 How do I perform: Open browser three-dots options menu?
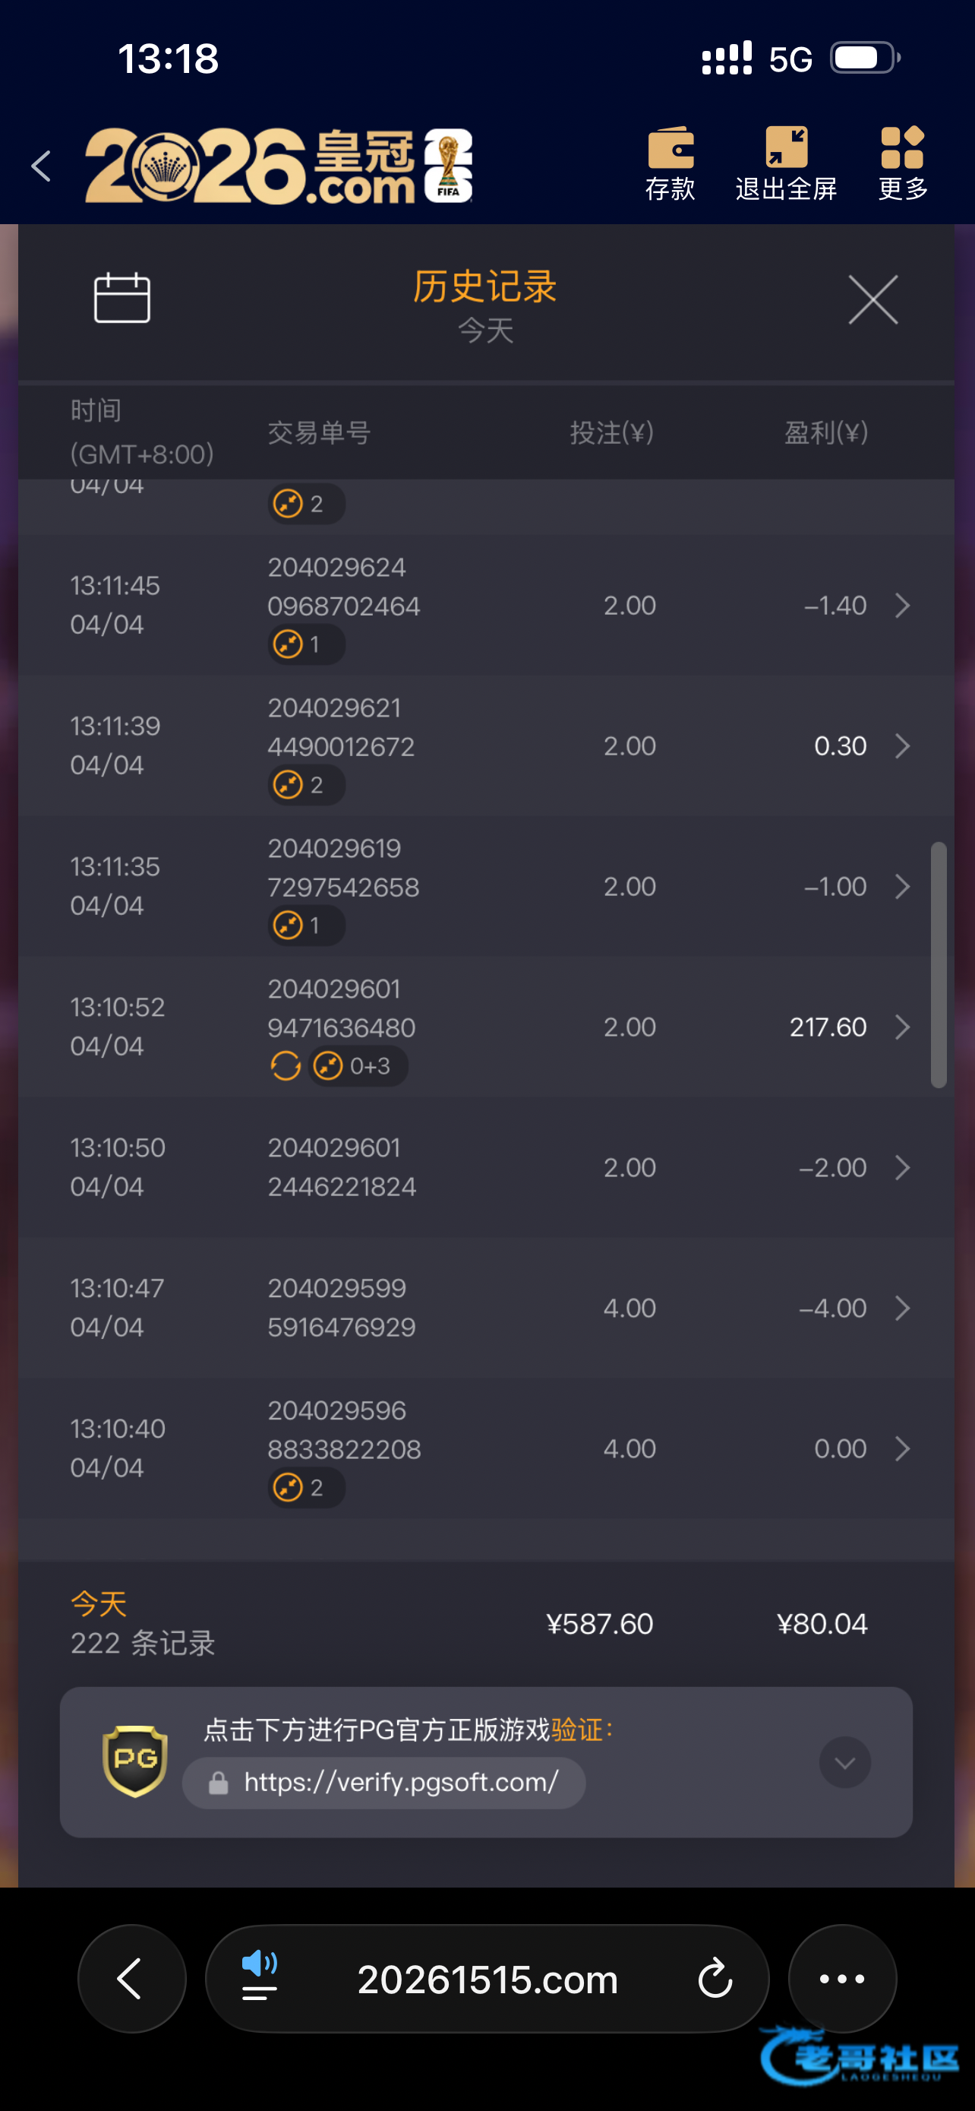841,1978
